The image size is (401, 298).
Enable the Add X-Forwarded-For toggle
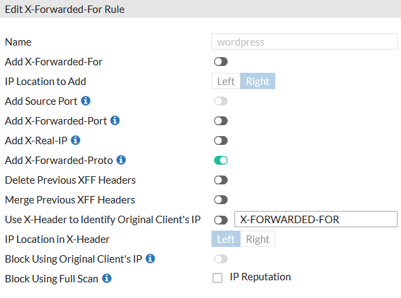tap(221, 62)
